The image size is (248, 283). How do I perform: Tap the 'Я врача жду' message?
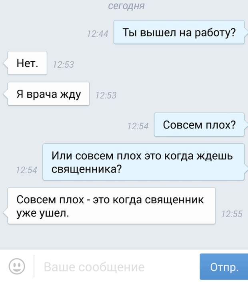48,94
